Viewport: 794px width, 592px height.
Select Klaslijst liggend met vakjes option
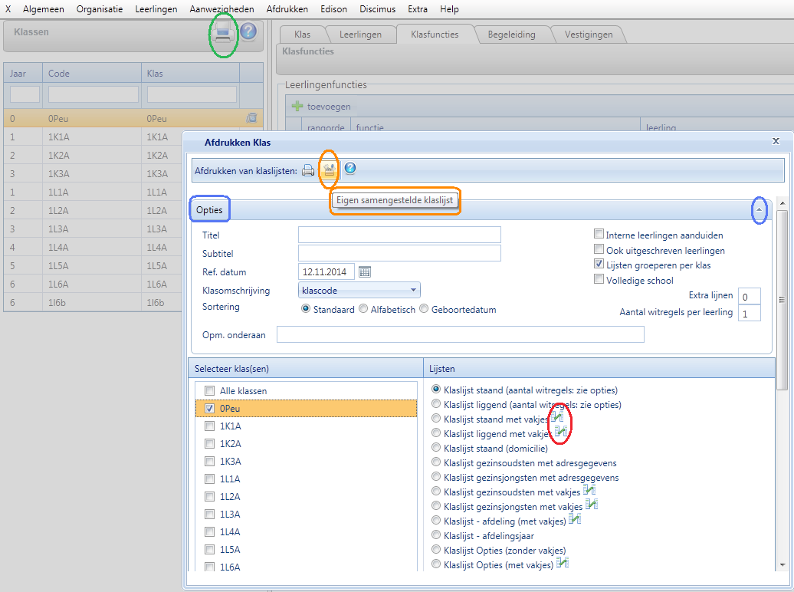point(436,433)
